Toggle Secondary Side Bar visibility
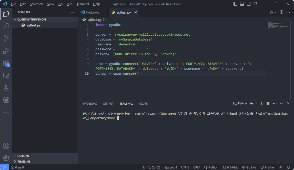This screenshot has width=294, height=170. click(249, 4)
